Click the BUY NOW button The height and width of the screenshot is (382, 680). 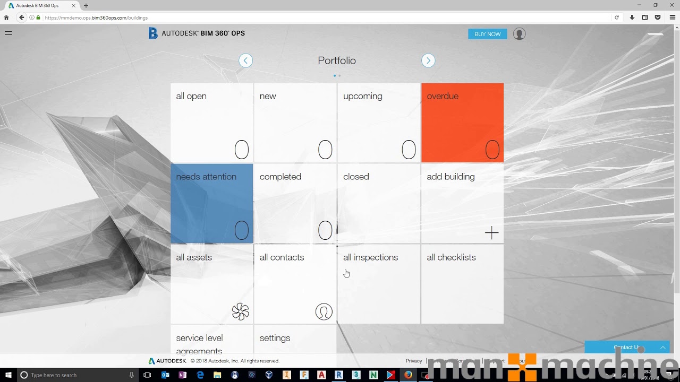click(487, 34)
